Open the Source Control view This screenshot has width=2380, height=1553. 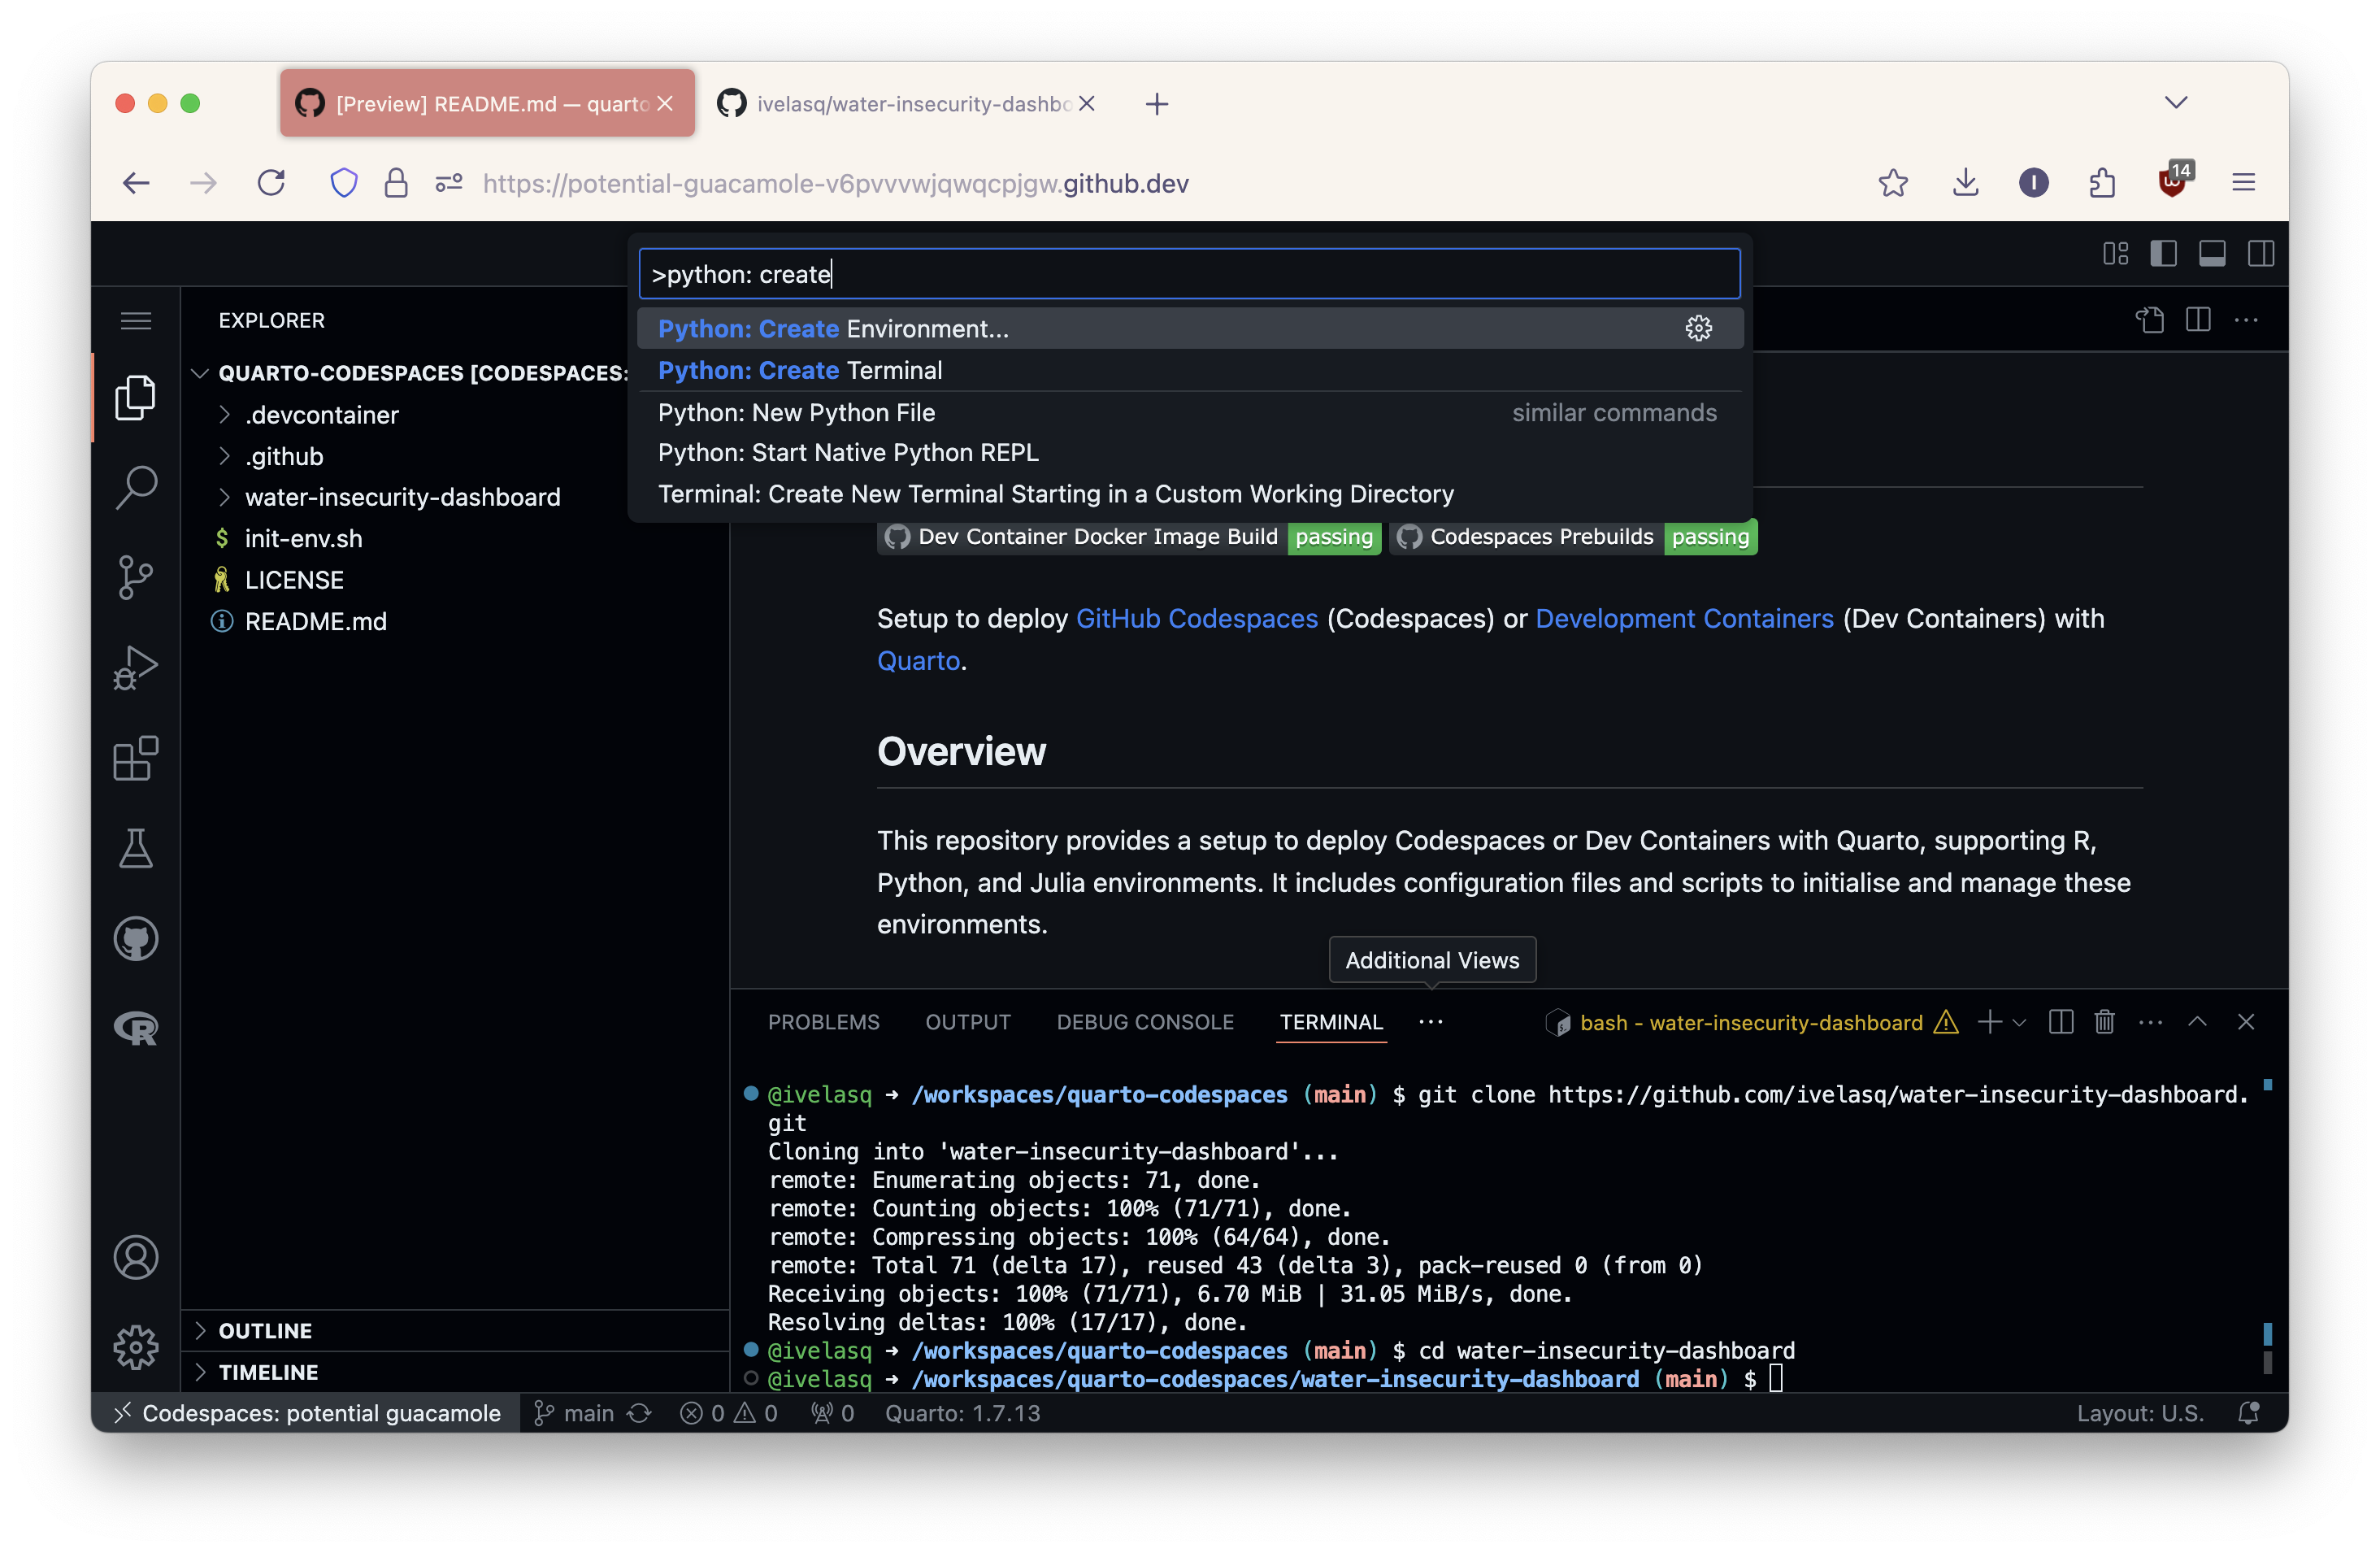click(x=135, y=577)
